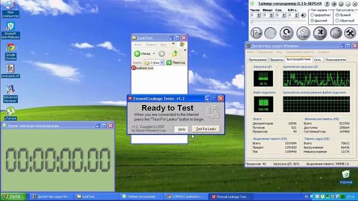The width and height of the screenshot is (358, 201).
Task: Switch to the Приложения tab
Action: 257,60
